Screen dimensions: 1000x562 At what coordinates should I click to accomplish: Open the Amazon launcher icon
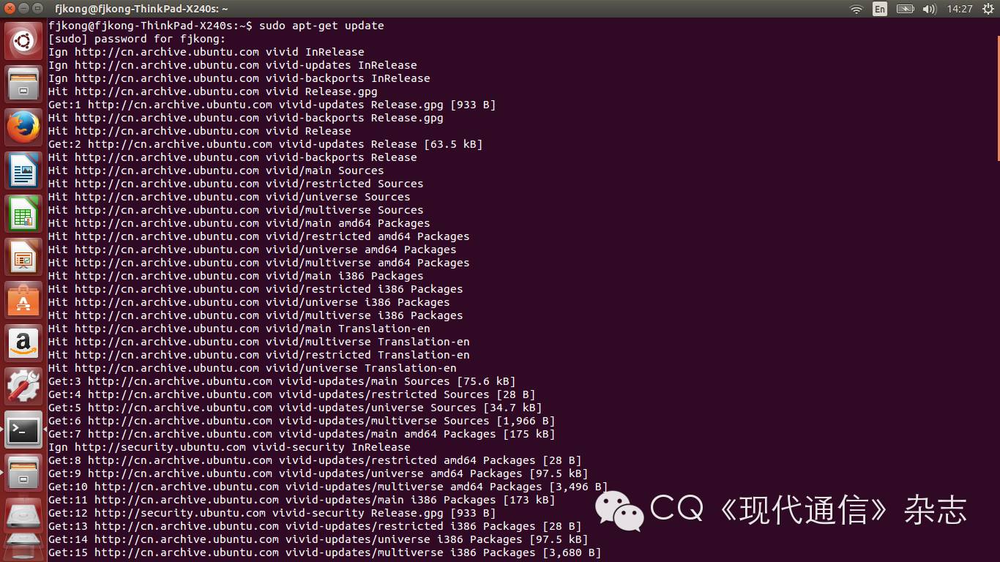pyautogui.click(x=23, y=343)
